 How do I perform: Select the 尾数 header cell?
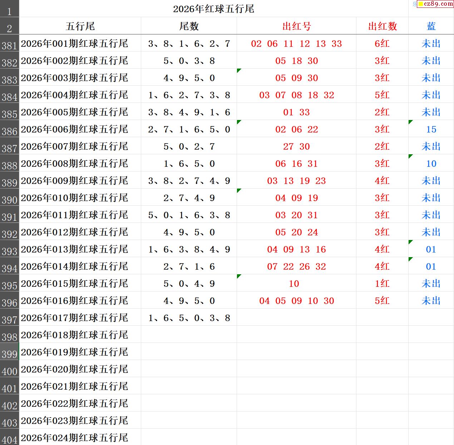tap(189, 26)
